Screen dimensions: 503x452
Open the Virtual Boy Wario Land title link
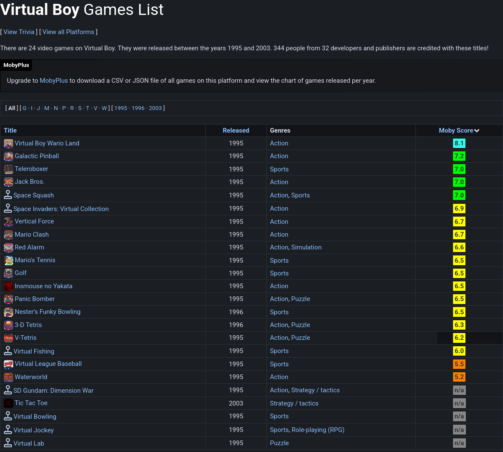[47, 143]
